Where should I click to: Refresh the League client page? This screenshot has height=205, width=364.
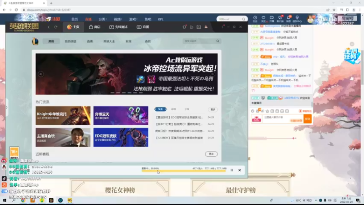(x=56, y=27)
